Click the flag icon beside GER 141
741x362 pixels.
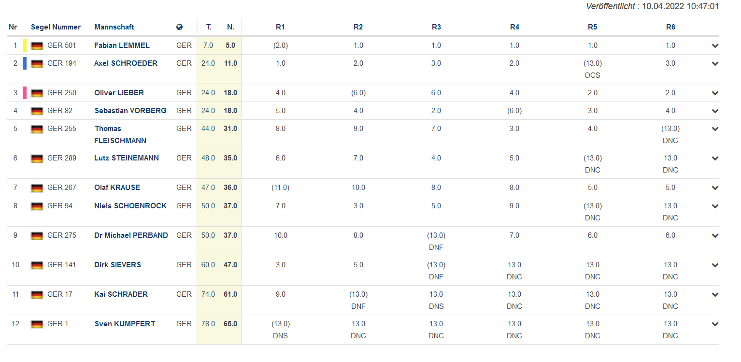[x=37, y=265]
